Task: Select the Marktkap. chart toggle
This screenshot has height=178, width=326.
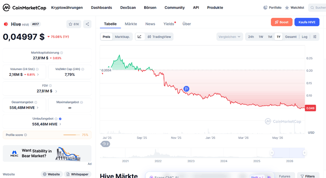Action: click(x=122, y=37)
